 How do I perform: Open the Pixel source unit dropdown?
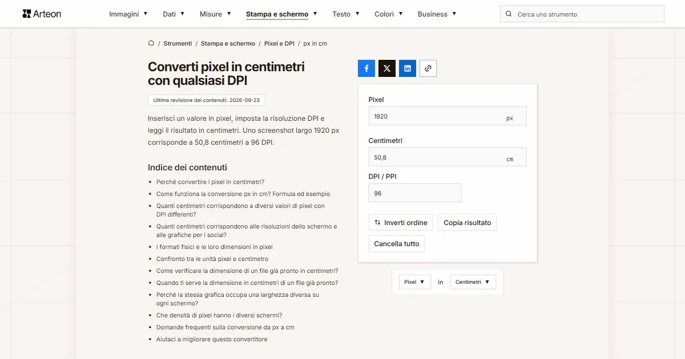pyautogui.click(x=414, y=282)
